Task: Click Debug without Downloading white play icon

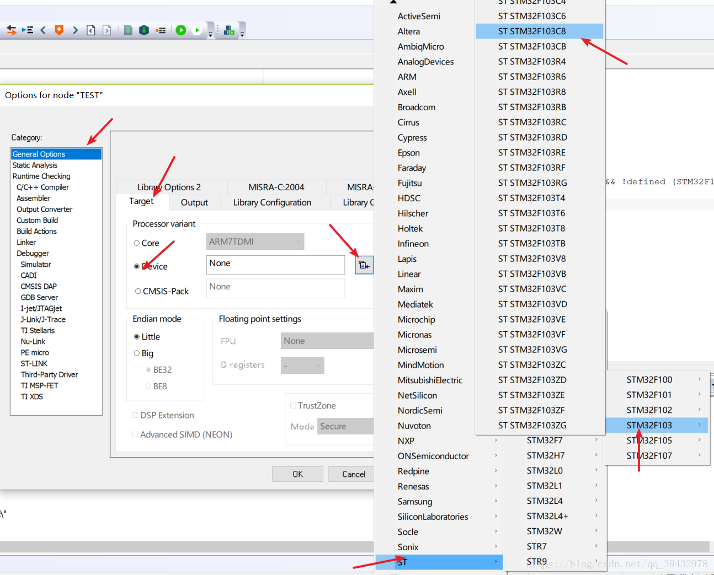Action: click(x=197, y=30)
